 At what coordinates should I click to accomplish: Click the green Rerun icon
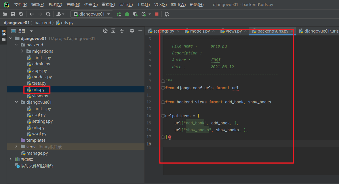[119, 14]
